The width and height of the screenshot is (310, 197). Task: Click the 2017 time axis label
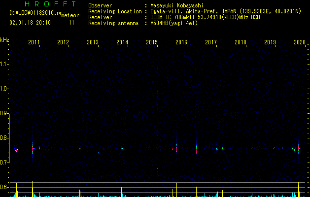(x=211, y=42)
